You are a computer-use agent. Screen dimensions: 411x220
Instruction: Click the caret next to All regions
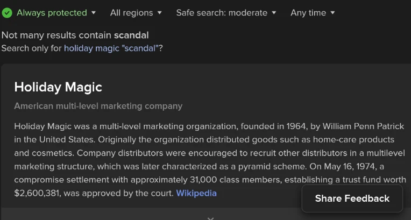tap(159, 12)
